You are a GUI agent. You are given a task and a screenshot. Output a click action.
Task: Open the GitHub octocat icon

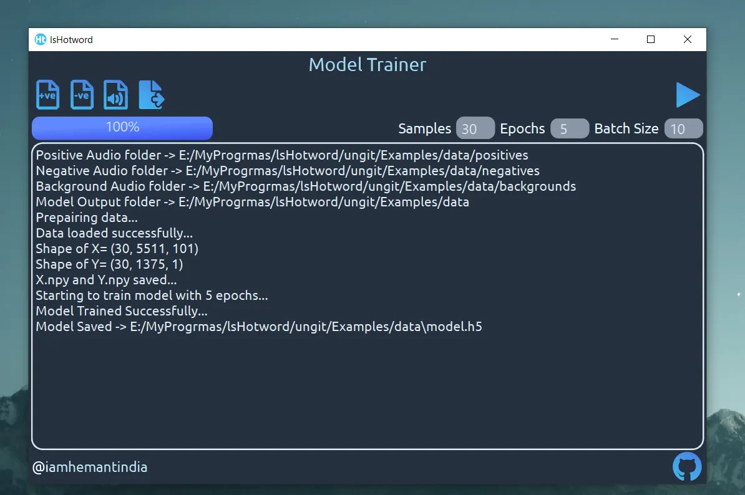[x=687, y=466]
